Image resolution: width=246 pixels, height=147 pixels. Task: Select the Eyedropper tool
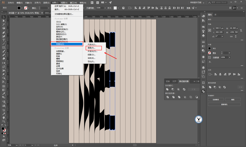(4, 94)
